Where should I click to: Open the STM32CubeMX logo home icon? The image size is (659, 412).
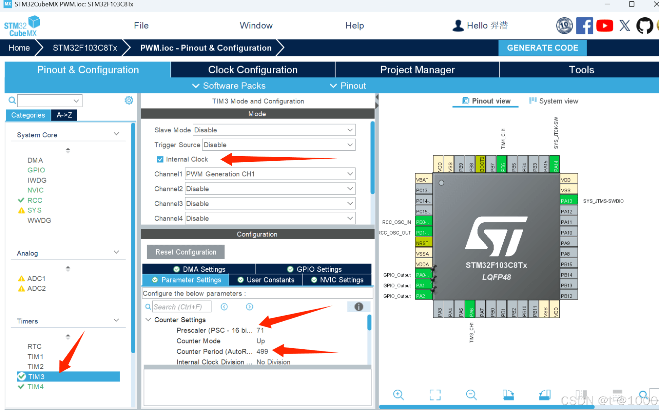click(22, 26)
